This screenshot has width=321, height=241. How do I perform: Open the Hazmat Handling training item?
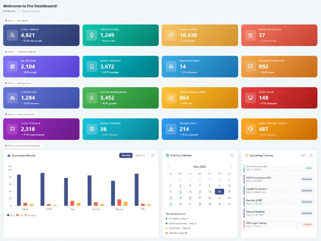(x=279, y=213)
